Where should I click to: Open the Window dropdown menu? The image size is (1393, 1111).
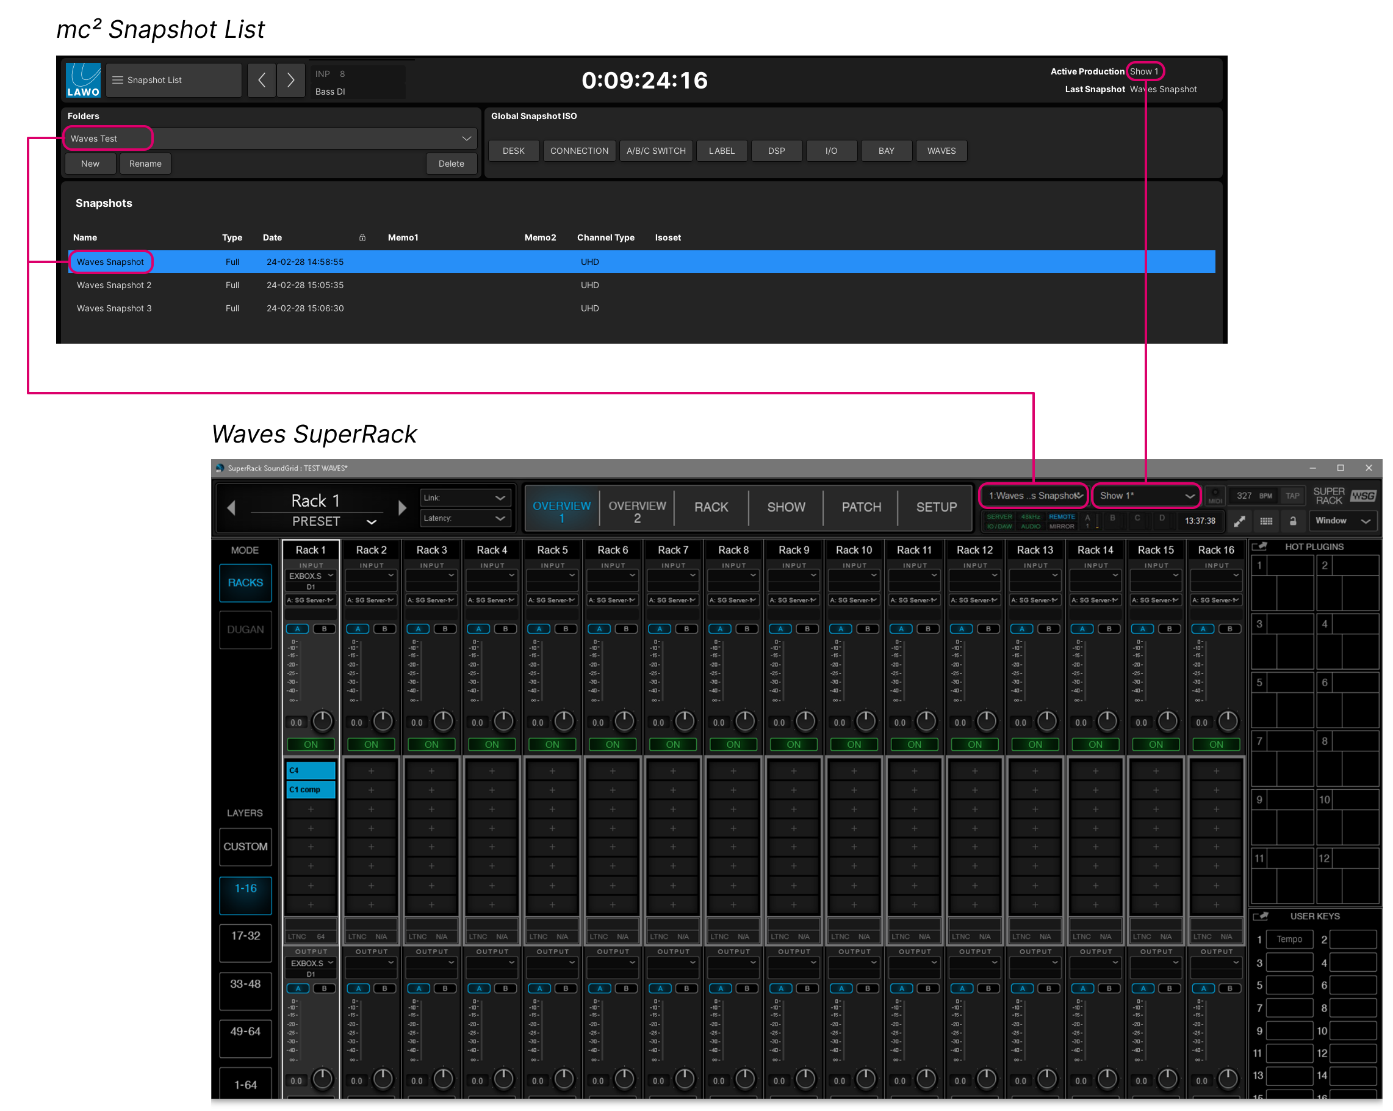1342,521
